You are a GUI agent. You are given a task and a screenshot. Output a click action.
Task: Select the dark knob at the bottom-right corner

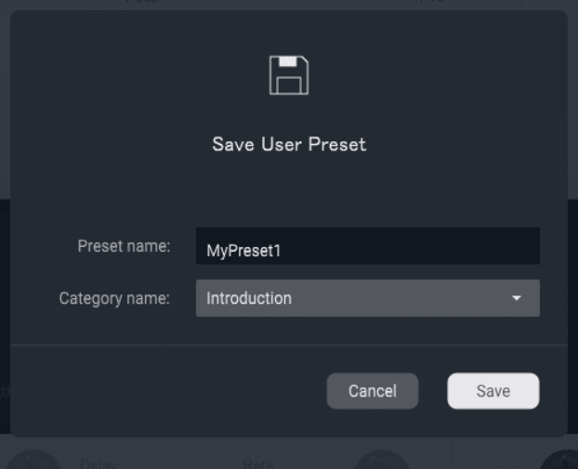(559, 460)
